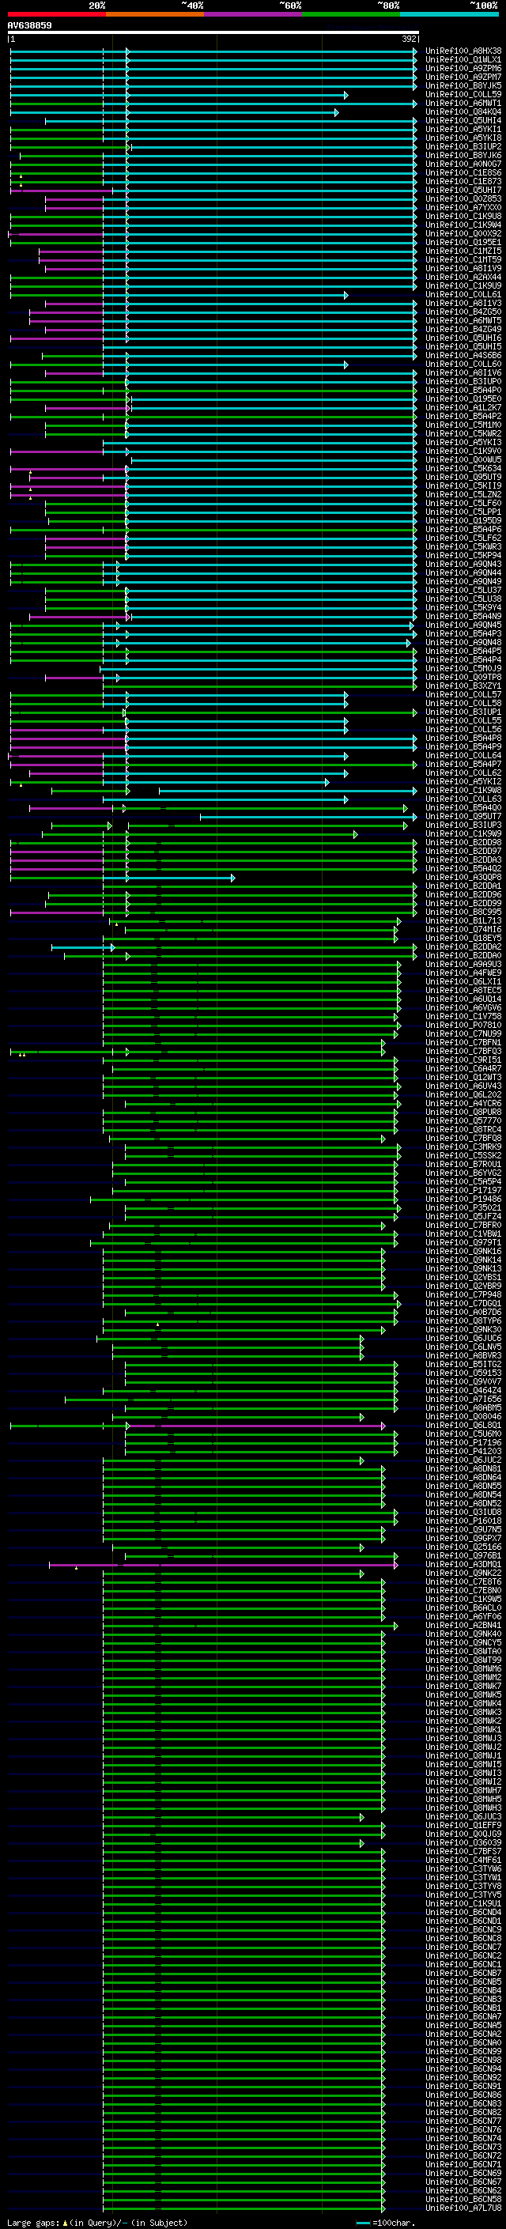Choose UniRef100_Q00X92 label
This screenshot has height=2229, width=506.
click(x=463, y=233)
